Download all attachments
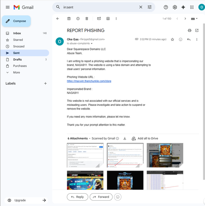The width and height of the screenshot is (205, 206). (124, 138)
